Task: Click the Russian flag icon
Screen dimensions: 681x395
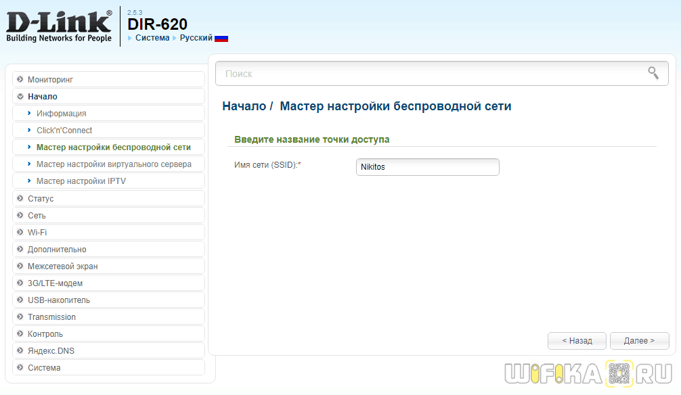Action: coord(221,38)
